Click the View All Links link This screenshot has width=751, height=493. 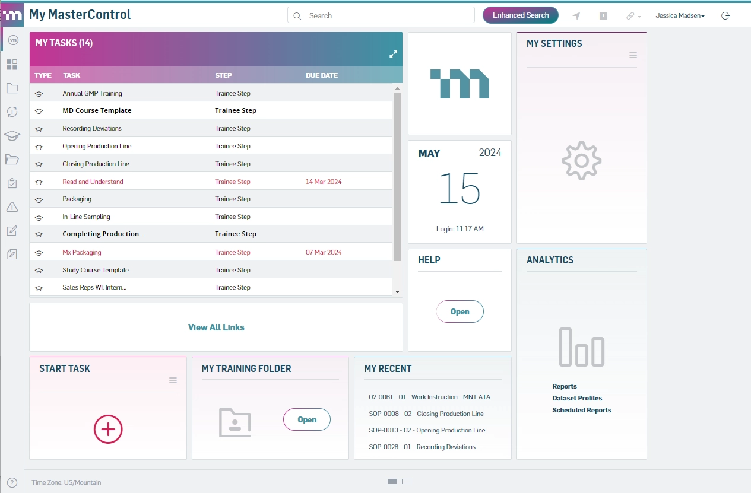click(x=216, y=327)
